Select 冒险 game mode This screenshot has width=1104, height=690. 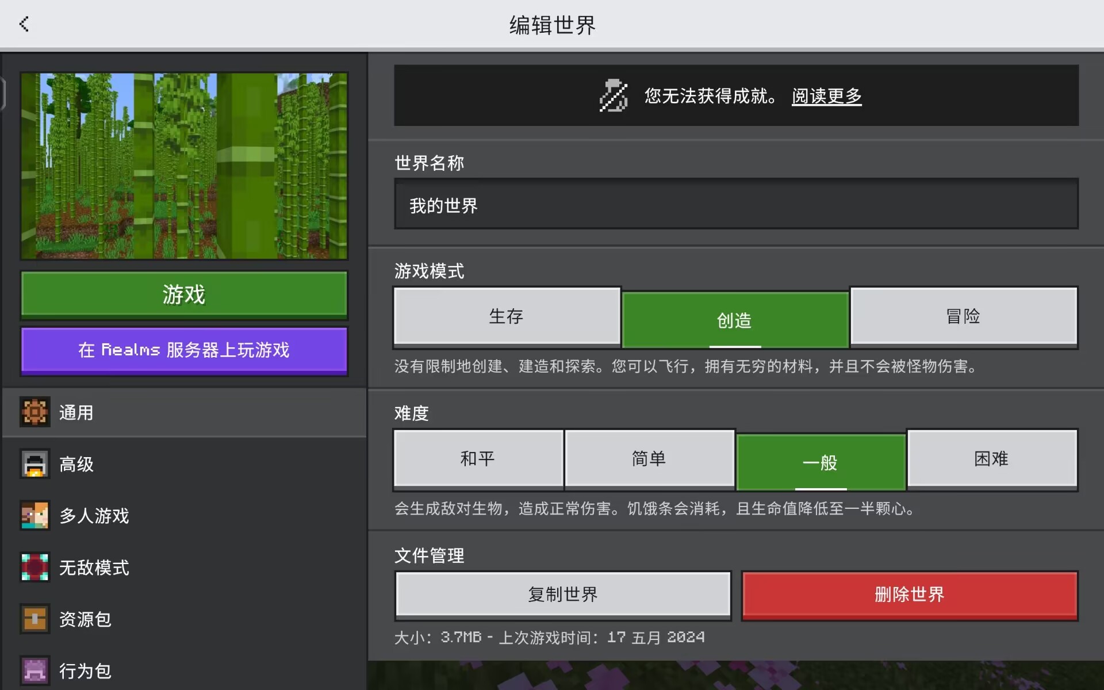[963, 316]
